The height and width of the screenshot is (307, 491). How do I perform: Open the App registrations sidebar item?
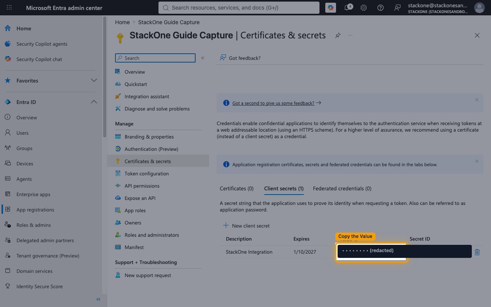tap(35, 210)
